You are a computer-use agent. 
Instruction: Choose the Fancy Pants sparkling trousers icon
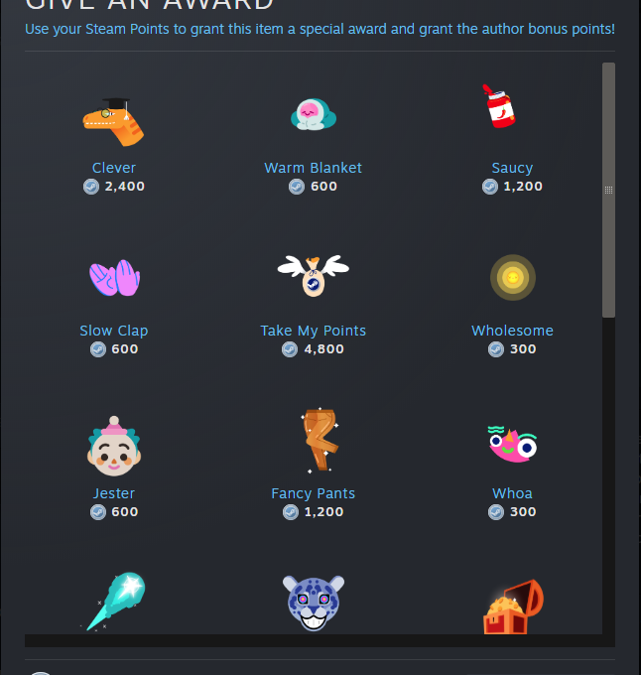320,440
